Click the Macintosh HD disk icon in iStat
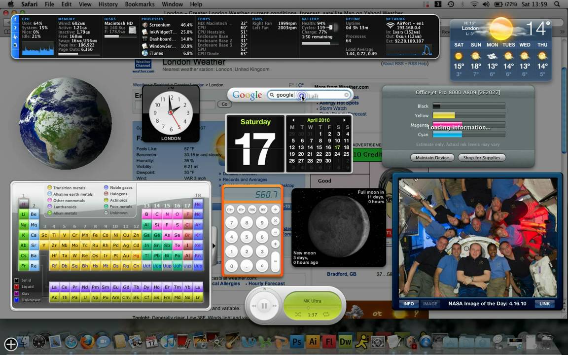 pos(132,30)
